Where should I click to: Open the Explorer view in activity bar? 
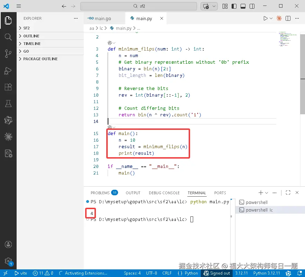pyautogui.click(x=8, y=20)
